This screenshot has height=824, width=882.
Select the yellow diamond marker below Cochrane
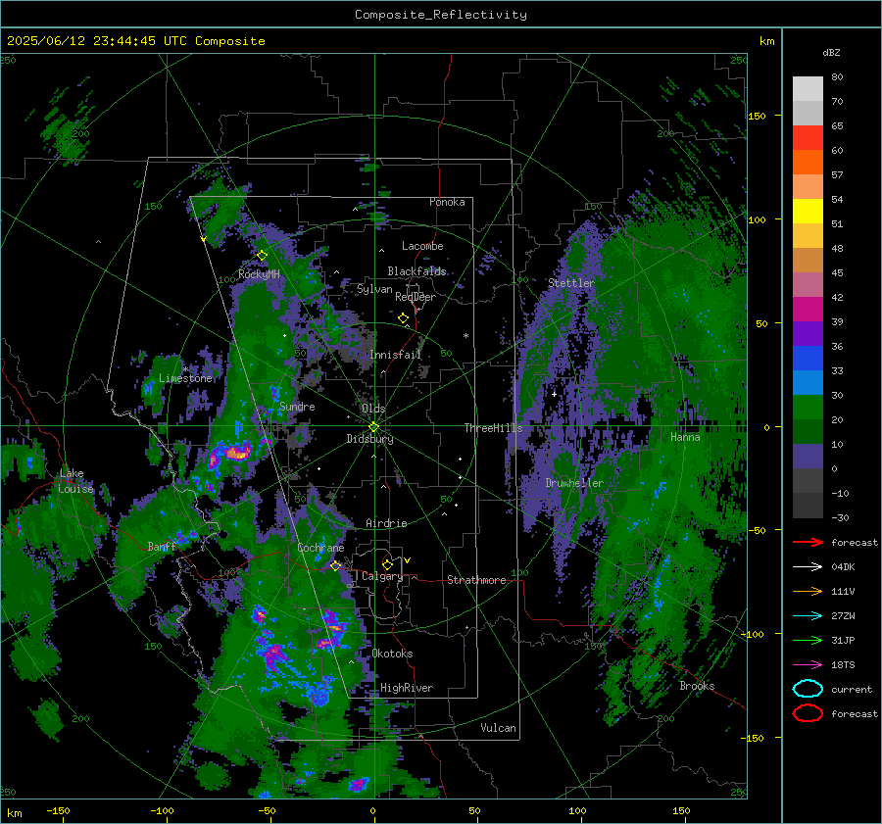[x=335, y=566]
